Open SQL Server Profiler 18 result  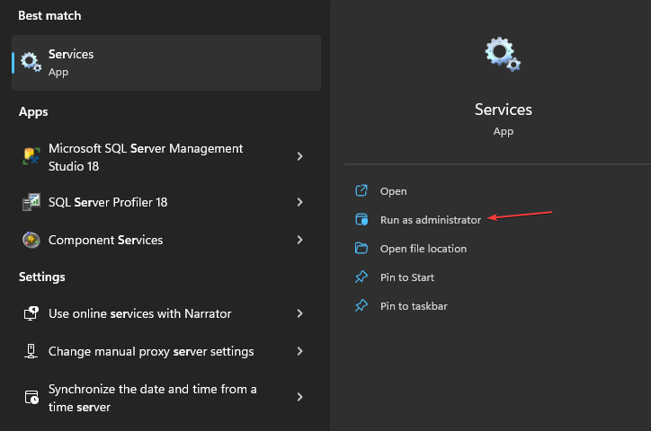(166, 202)
